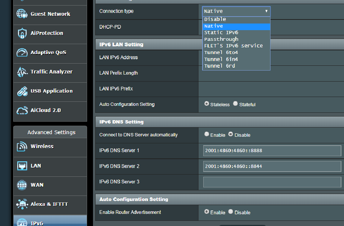Click the LAN IPv6 Address label

[x=118, y=57]
